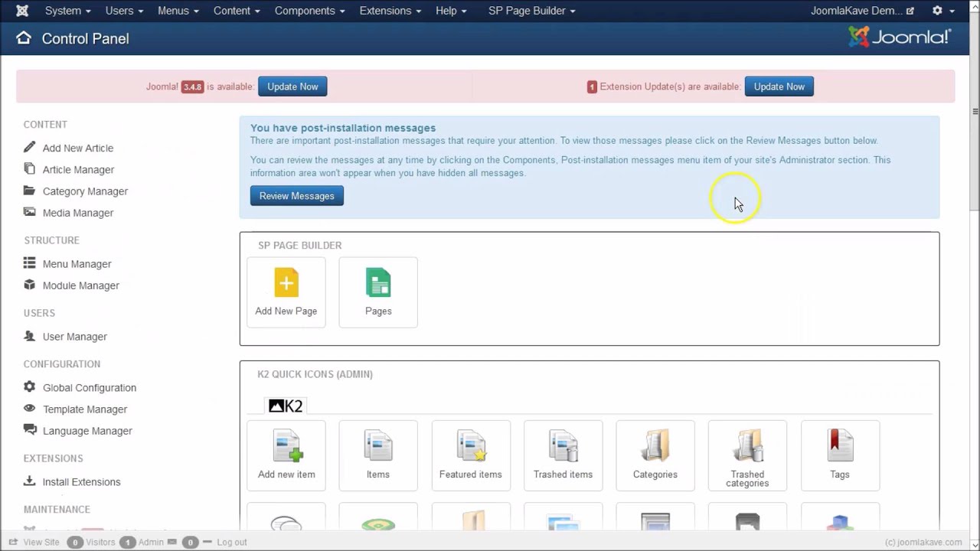Open the Users menu
The height and width of the screenshot is (551, 980).
click(x=124, y=11)
